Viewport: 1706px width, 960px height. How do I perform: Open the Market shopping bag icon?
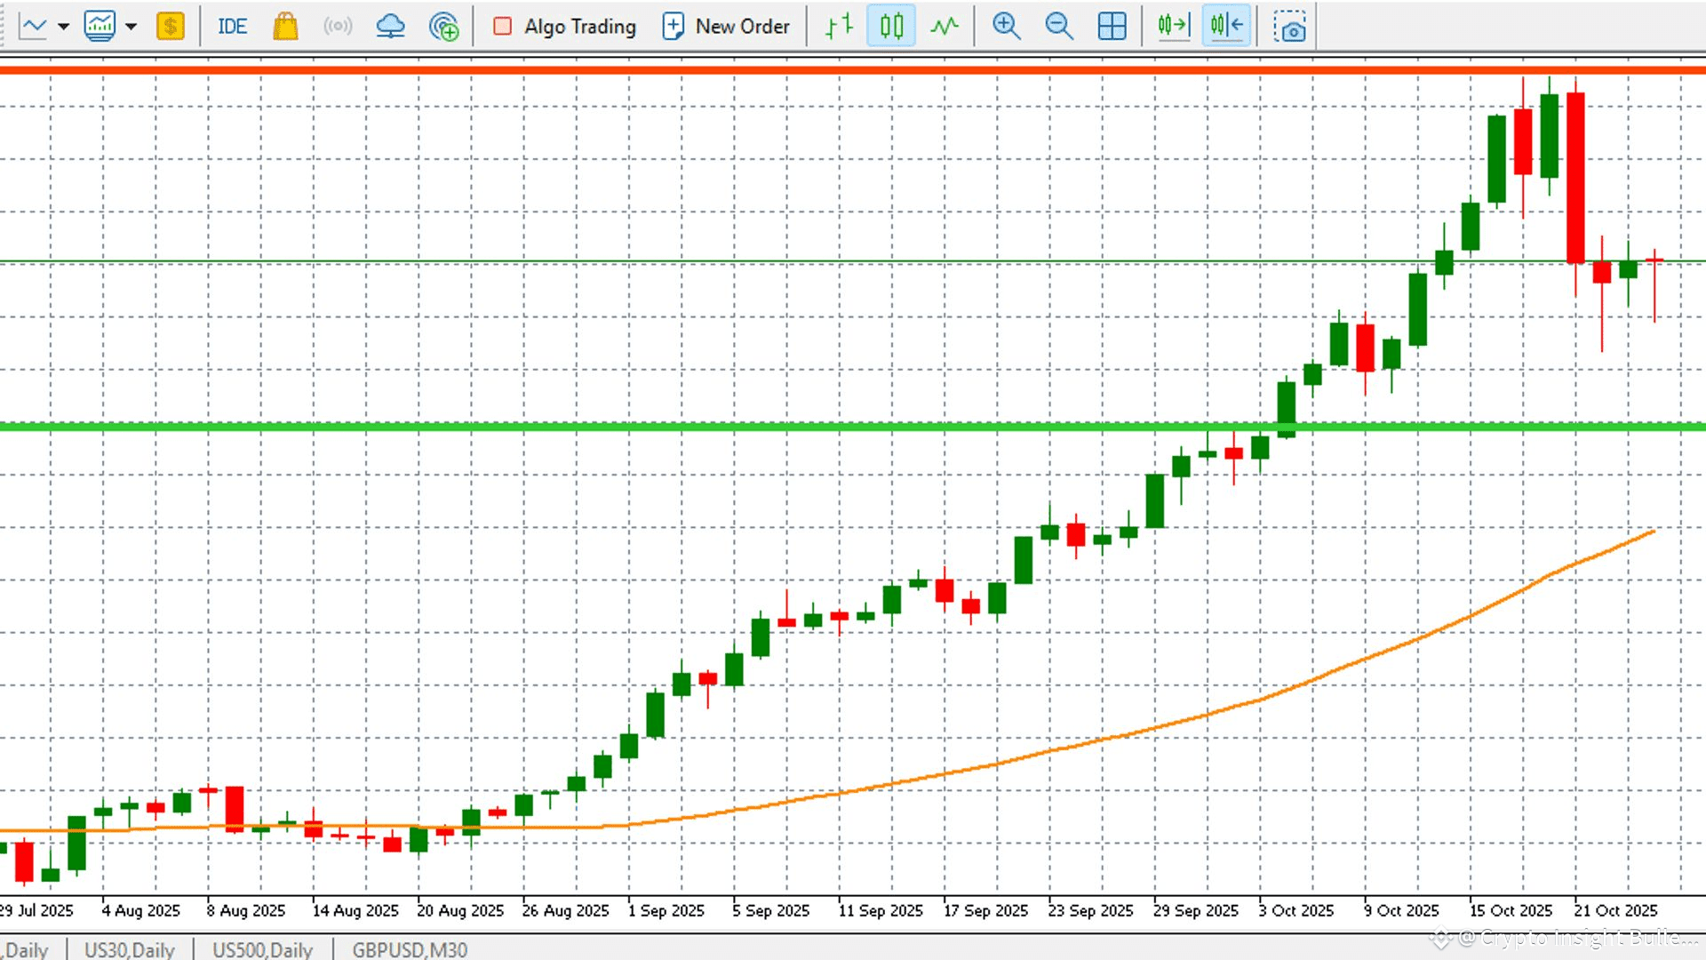point(285,27)
